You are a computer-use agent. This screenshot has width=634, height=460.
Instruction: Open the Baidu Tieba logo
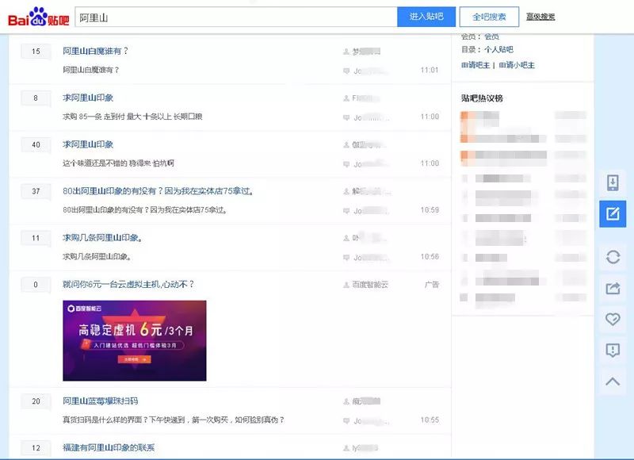point(38,17)
